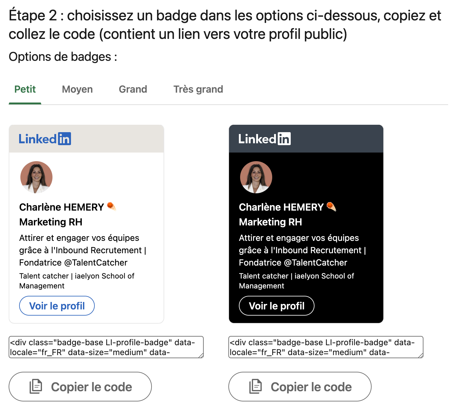Open profile photo on light badge

point(36,177)
